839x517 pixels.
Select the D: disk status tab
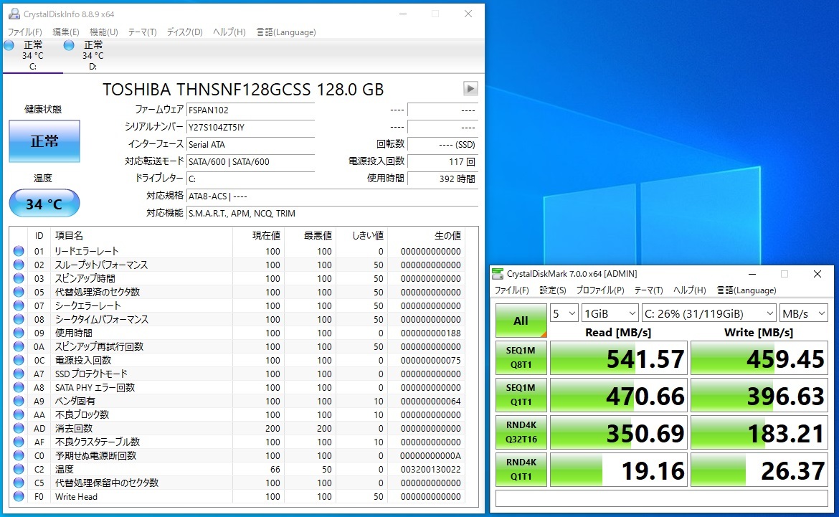click(92, 55)
